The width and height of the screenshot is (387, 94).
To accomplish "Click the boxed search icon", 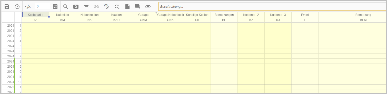I will click(76, 7).
